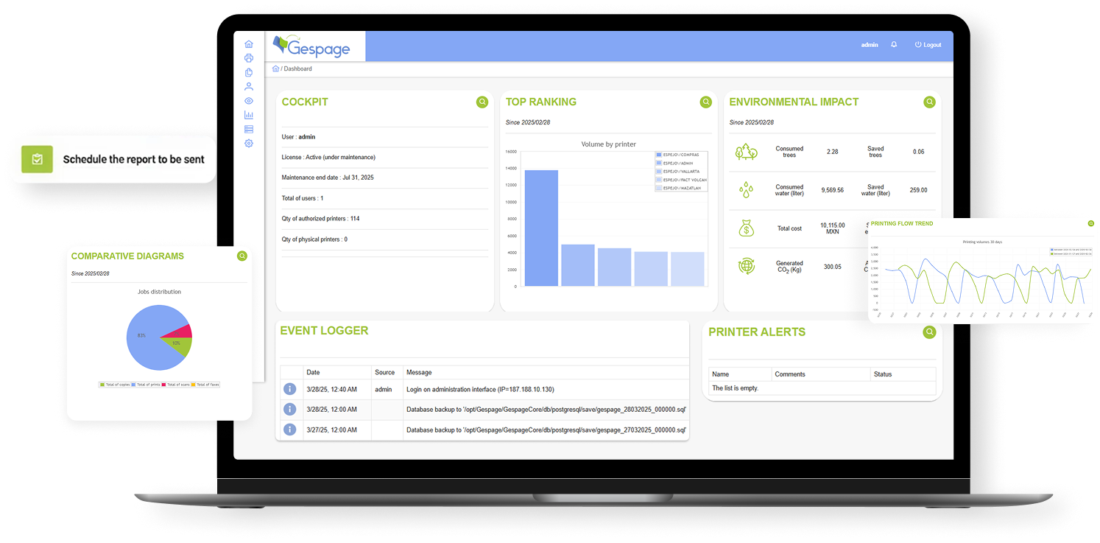The height and width of the screenshot is (543, 1100).
Task: Click the Gespage logo
Action: (311, 46)
